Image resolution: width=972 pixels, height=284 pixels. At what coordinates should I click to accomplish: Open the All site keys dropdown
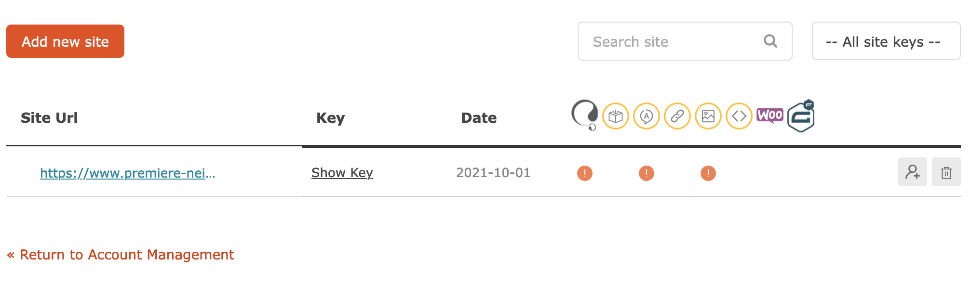coord(886,41)
